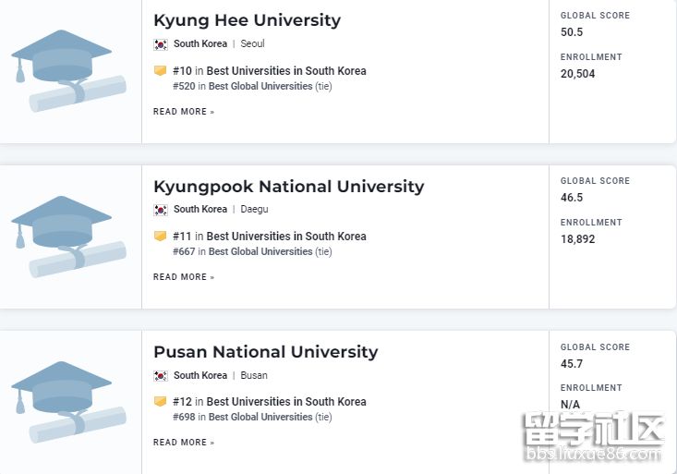Click Kyungpook National University graduation cap thumbnail

pos(69,237)
